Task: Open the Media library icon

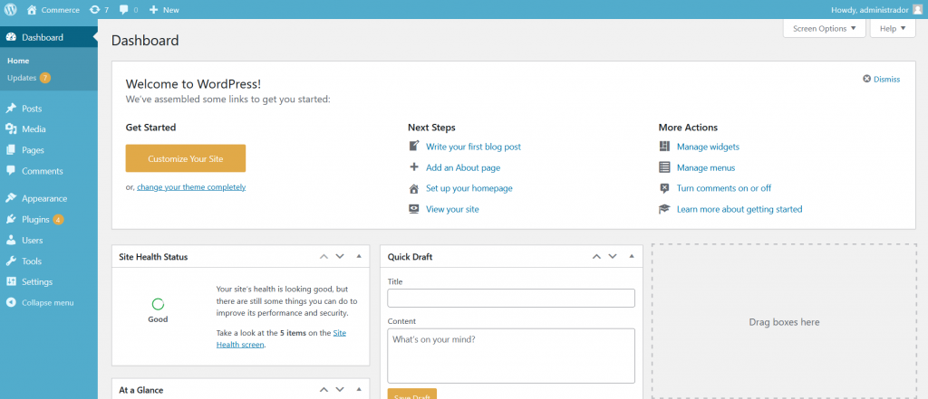Action: pyautogui.click(x=11, y=129)
